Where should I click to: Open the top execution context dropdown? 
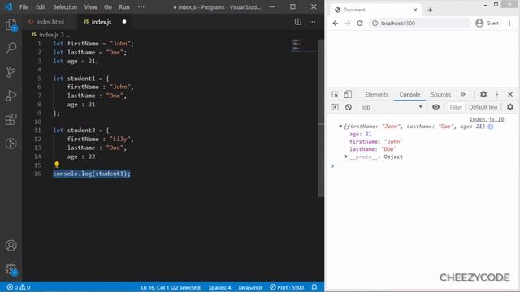[x=392, y=107]
